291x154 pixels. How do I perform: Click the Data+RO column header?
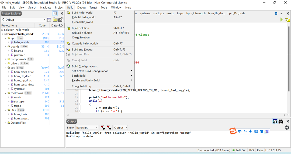[57, 26]
